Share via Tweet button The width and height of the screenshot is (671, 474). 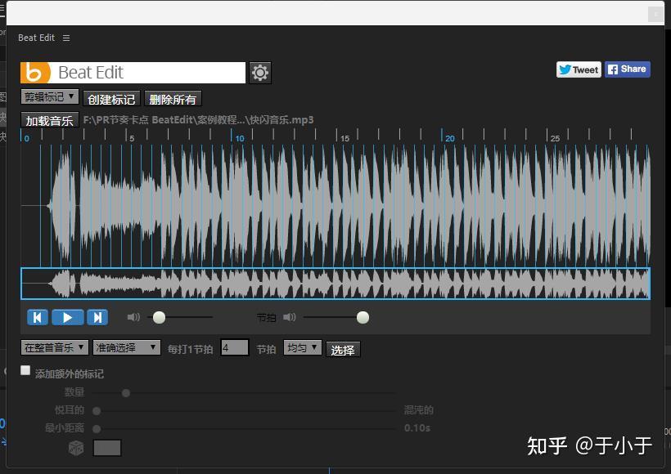click(x=579, y=69)
